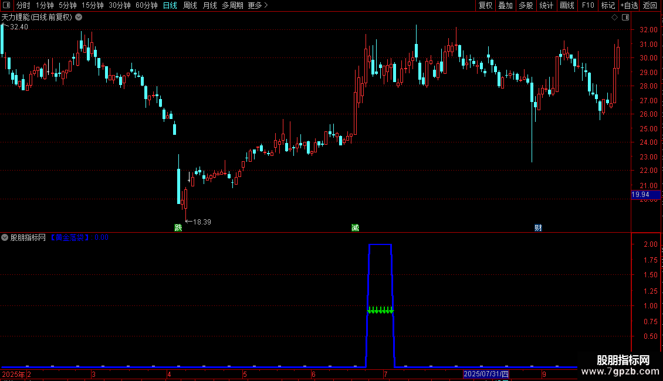Click the 跌 event marker
663x381 pixels.
click(178, 227)
